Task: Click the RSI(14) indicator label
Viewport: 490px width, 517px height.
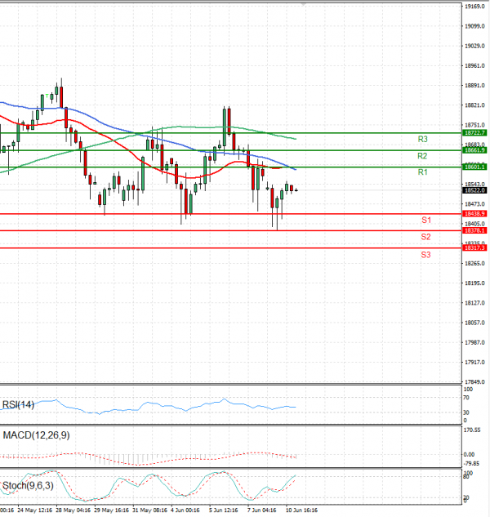Action: pyautogui.click(x=18, y=404)
